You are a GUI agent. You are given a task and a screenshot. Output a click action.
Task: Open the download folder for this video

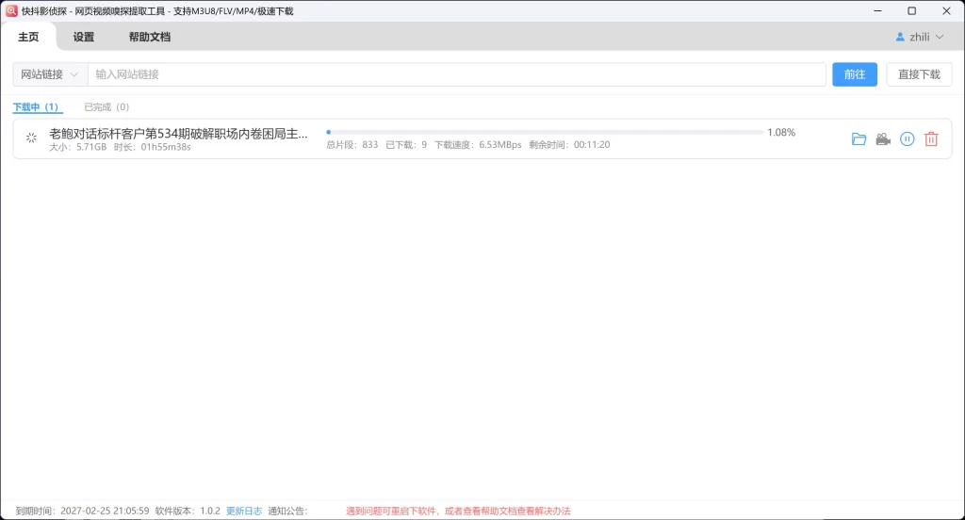(x=859, y=139)
